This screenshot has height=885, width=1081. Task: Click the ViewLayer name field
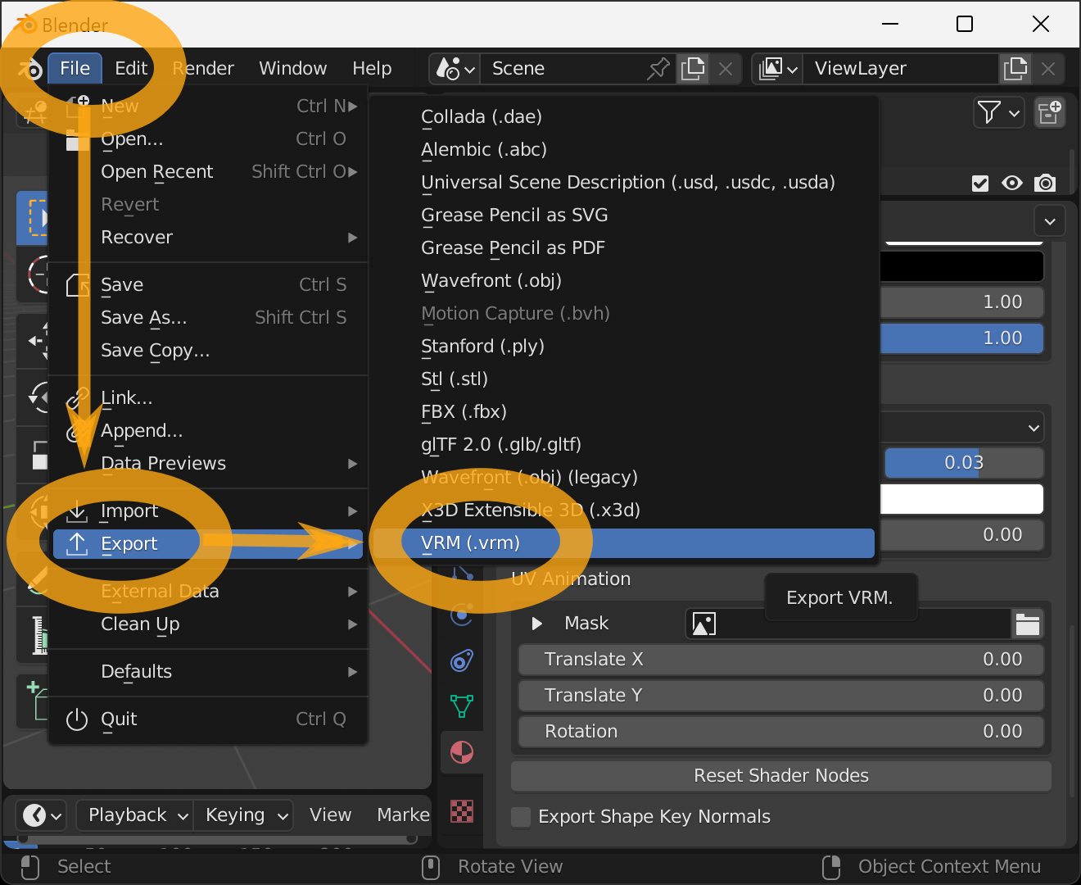901,69
